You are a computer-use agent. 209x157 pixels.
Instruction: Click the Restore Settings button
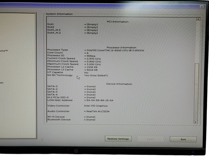pyautogui.click(x=118, y=139)
